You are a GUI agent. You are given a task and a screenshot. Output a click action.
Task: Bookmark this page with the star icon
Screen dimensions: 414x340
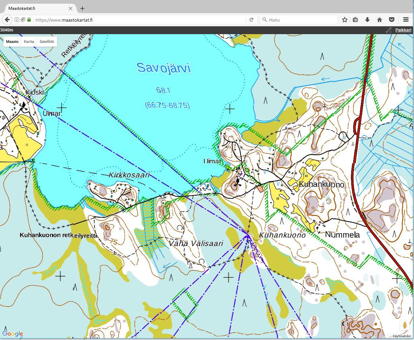[344, 20]
